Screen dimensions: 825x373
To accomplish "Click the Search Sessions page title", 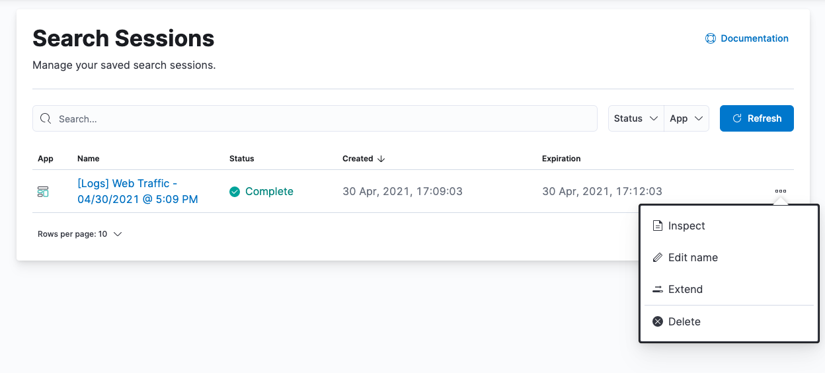I will point(124,38).
